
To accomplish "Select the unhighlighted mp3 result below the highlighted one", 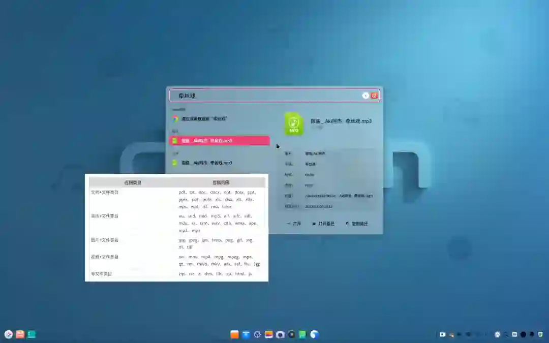I will tap(220, 163).
